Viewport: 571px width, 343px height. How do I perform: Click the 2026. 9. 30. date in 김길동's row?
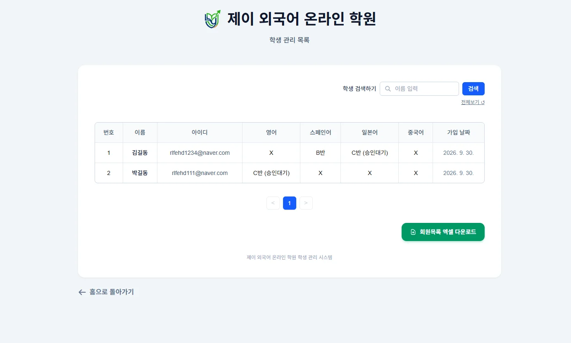tap(459, 153)
